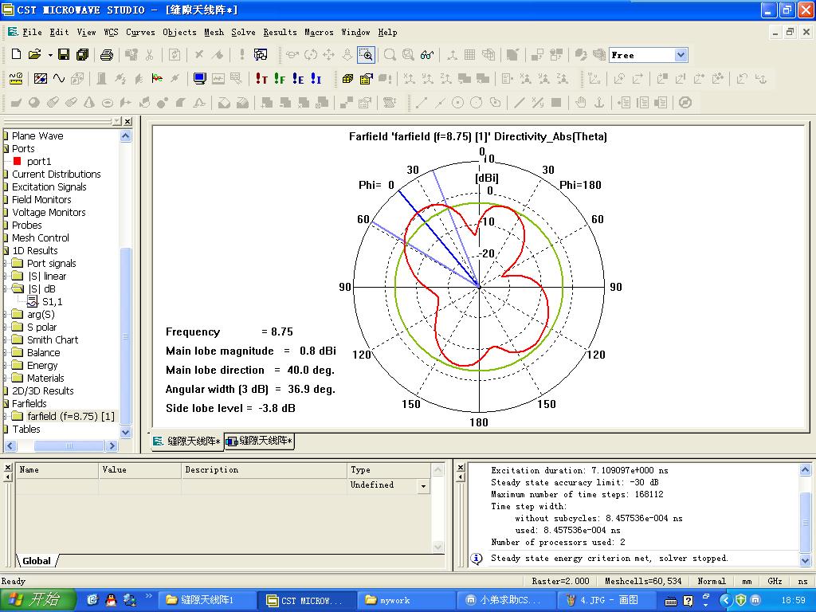Open the Macros menu

pyautogui.click(x=319, y=32)
